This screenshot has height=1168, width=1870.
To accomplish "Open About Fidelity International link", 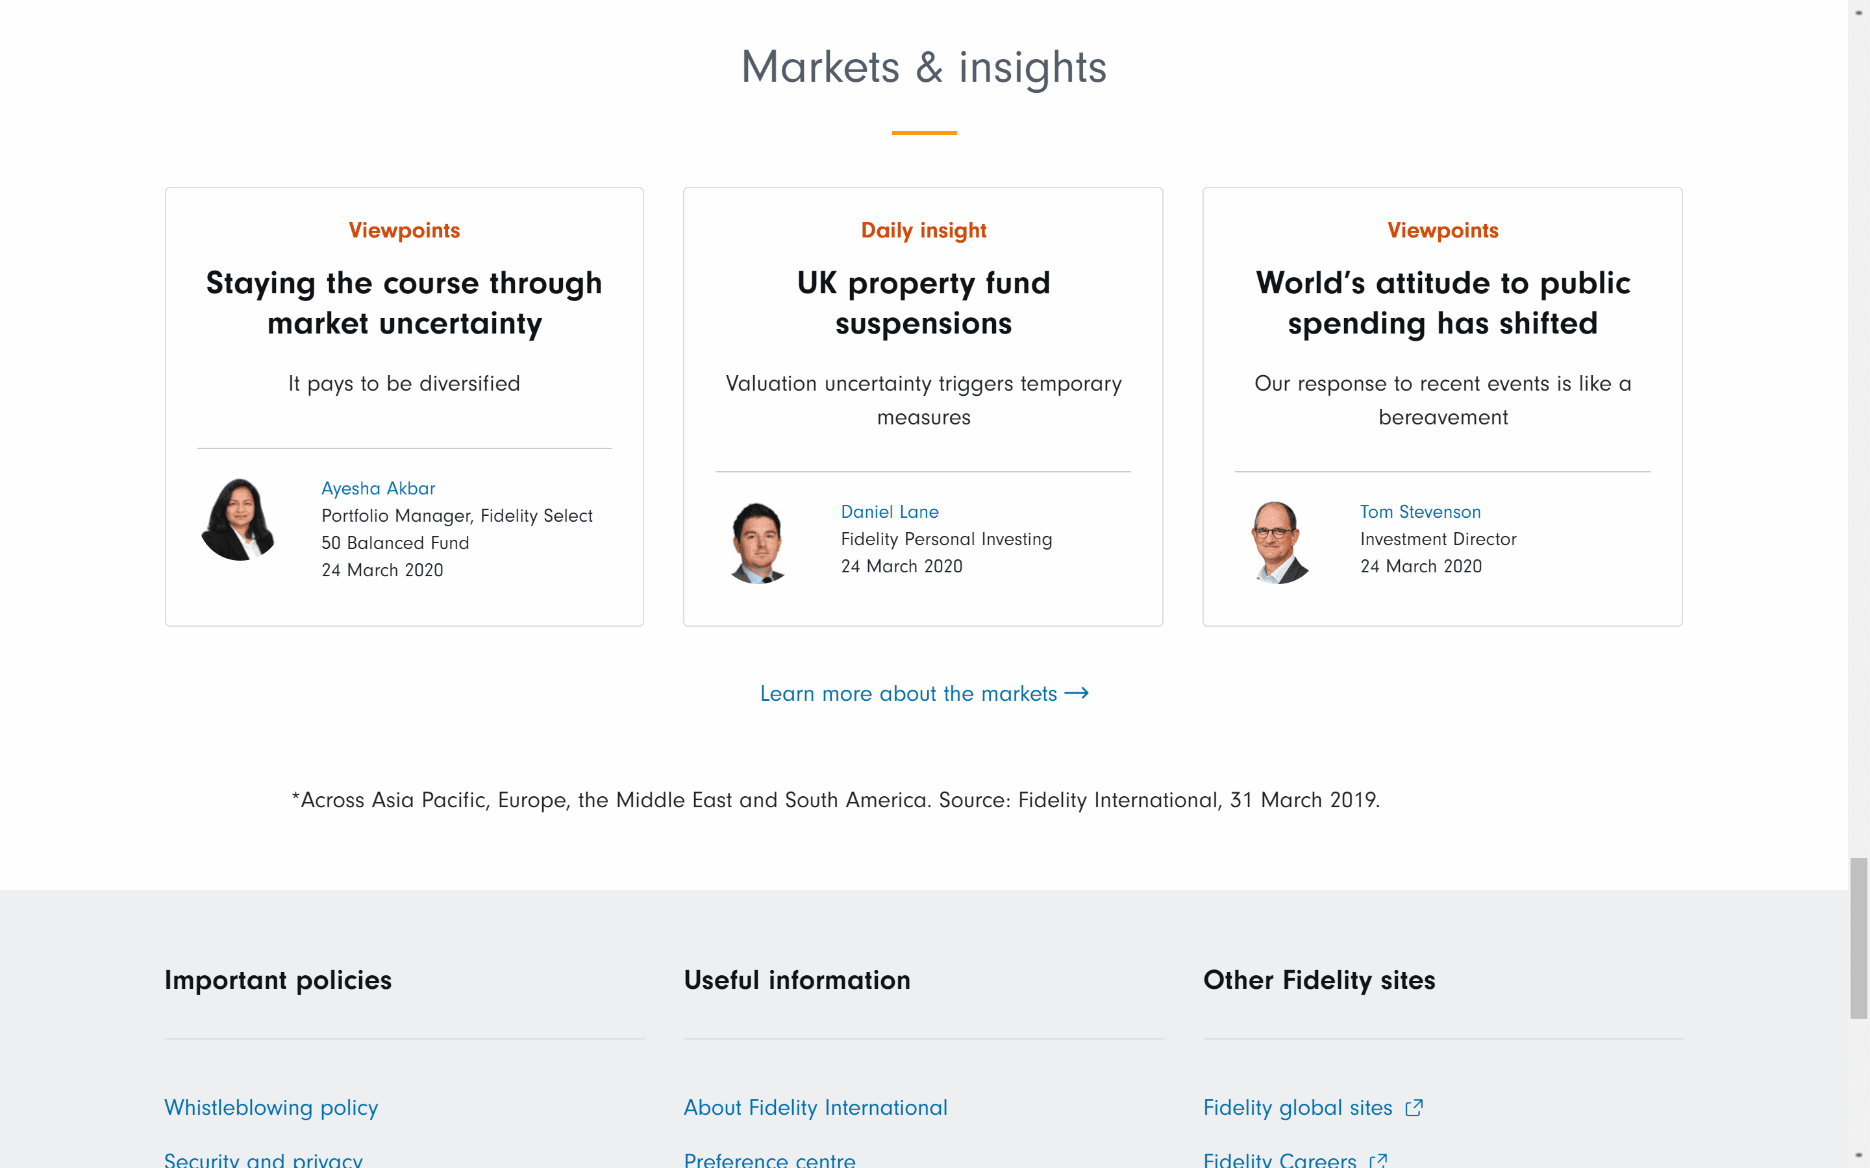I will pos(816,1108).
